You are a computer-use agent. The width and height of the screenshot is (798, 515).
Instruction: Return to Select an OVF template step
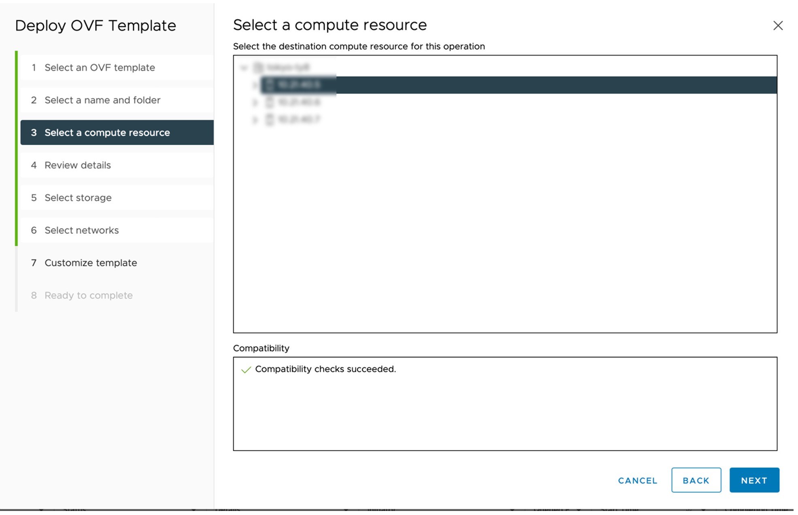click(x=99, y=68)
